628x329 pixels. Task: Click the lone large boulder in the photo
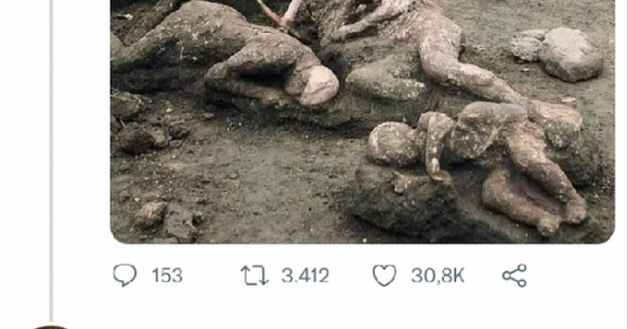tap(569, 55)
